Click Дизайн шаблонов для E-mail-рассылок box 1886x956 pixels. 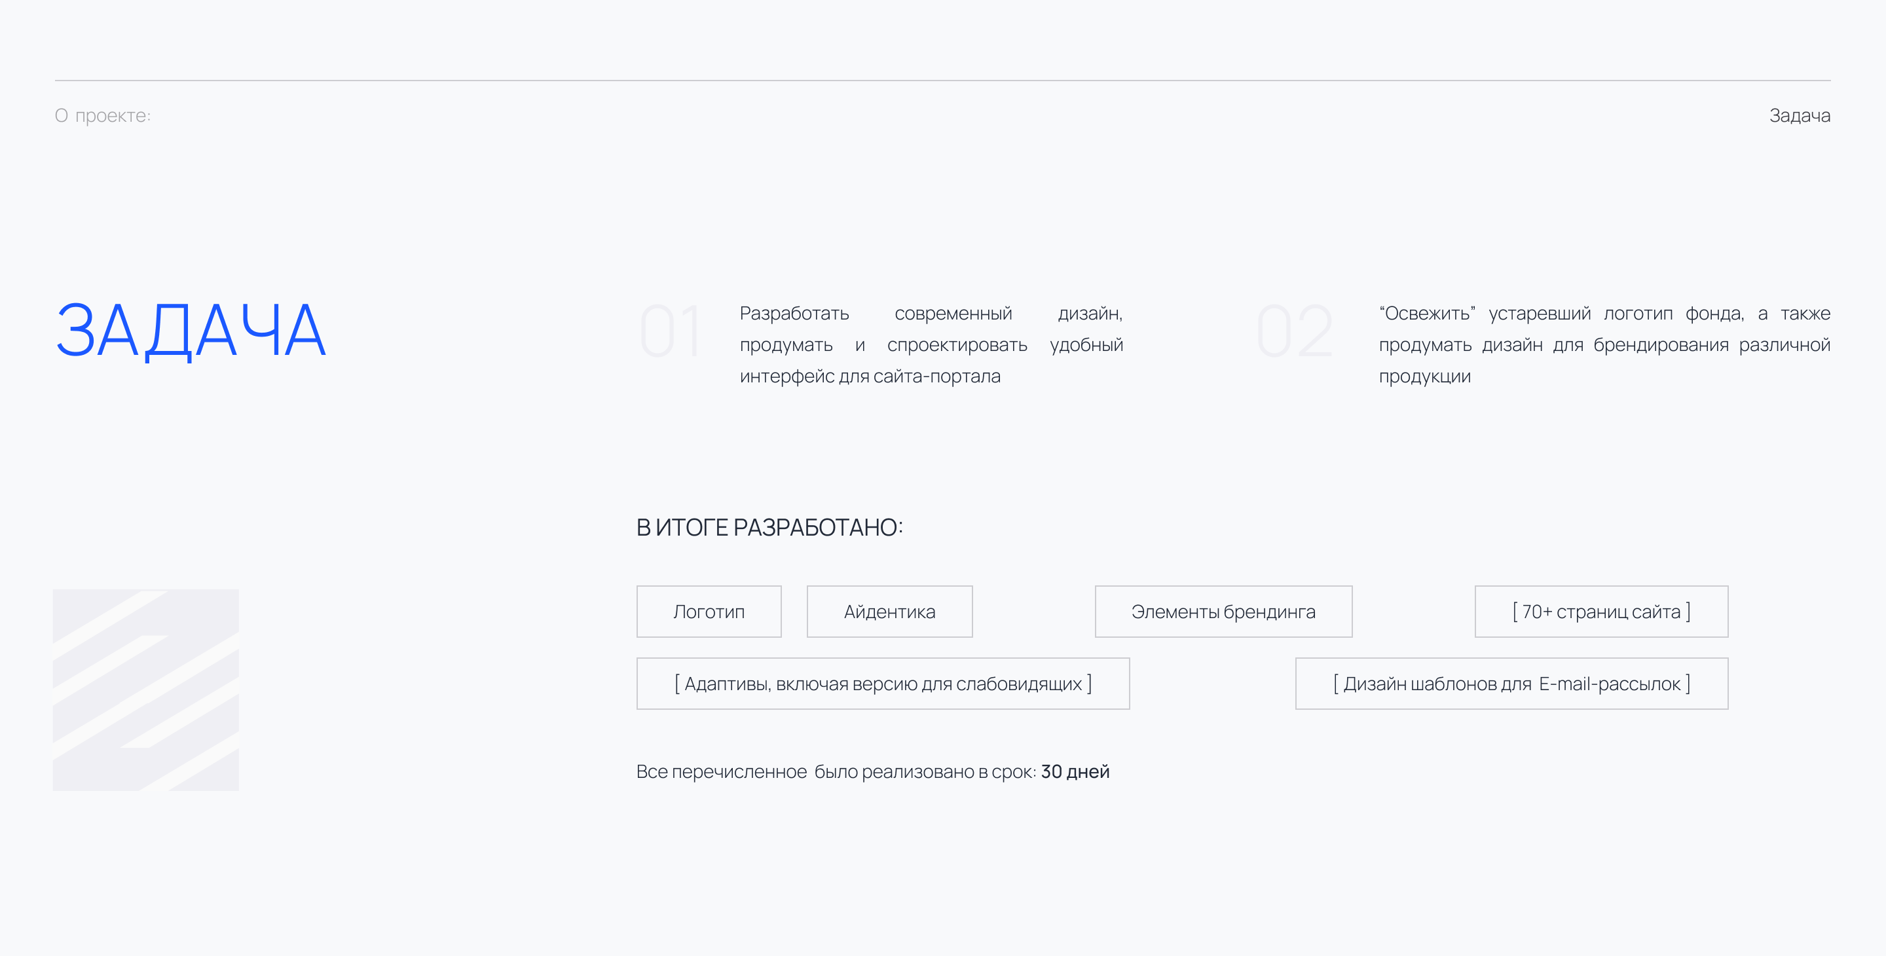[x=1511, y=684]
